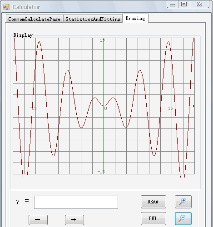
Task: Click the 15 label atop the y-axis
Action: (102, 40)
